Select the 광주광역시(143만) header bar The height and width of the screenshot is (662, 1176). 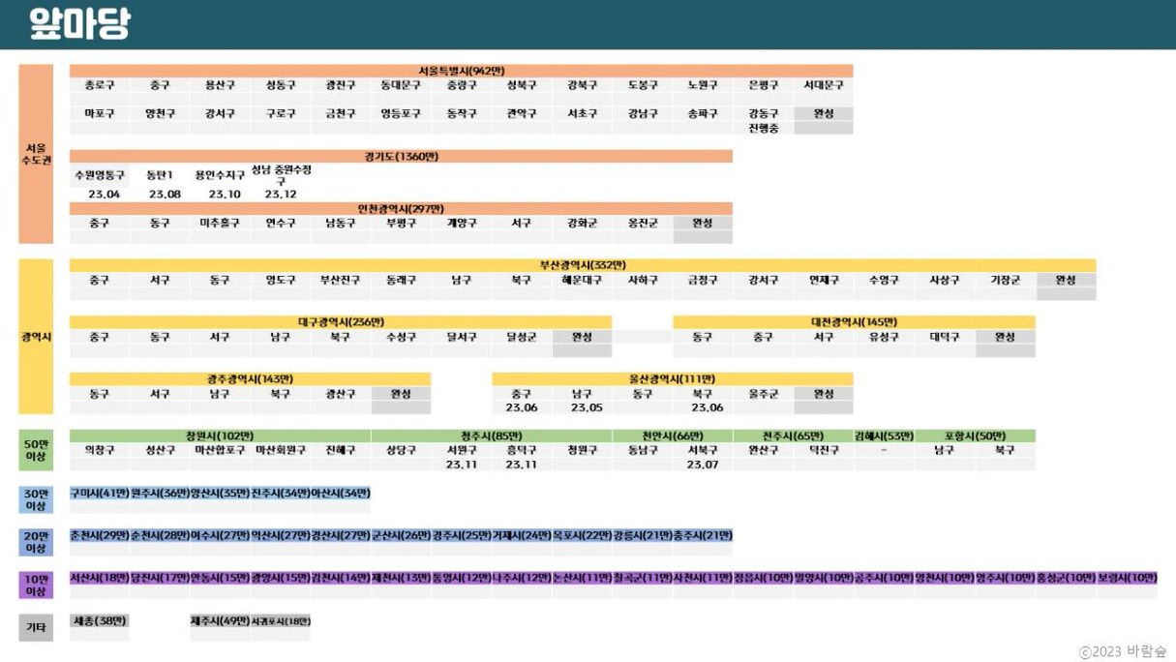coord(250,379)
